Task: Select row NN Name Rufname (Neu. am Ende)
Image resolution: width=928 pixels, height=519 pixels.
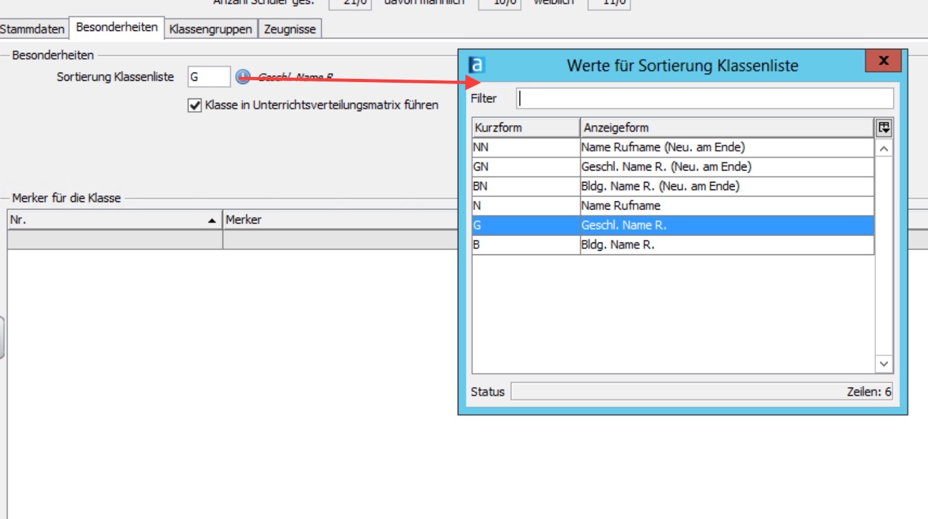Action: [x=673, y=147]
